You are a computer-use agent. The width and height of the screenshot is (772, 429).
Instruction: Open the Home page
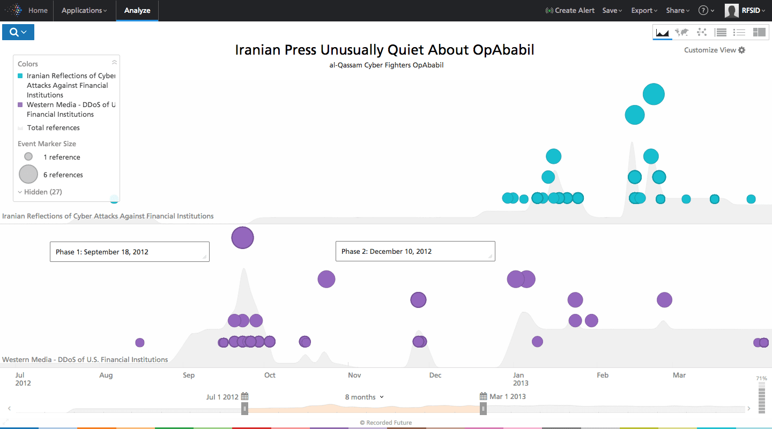point(38,10)
